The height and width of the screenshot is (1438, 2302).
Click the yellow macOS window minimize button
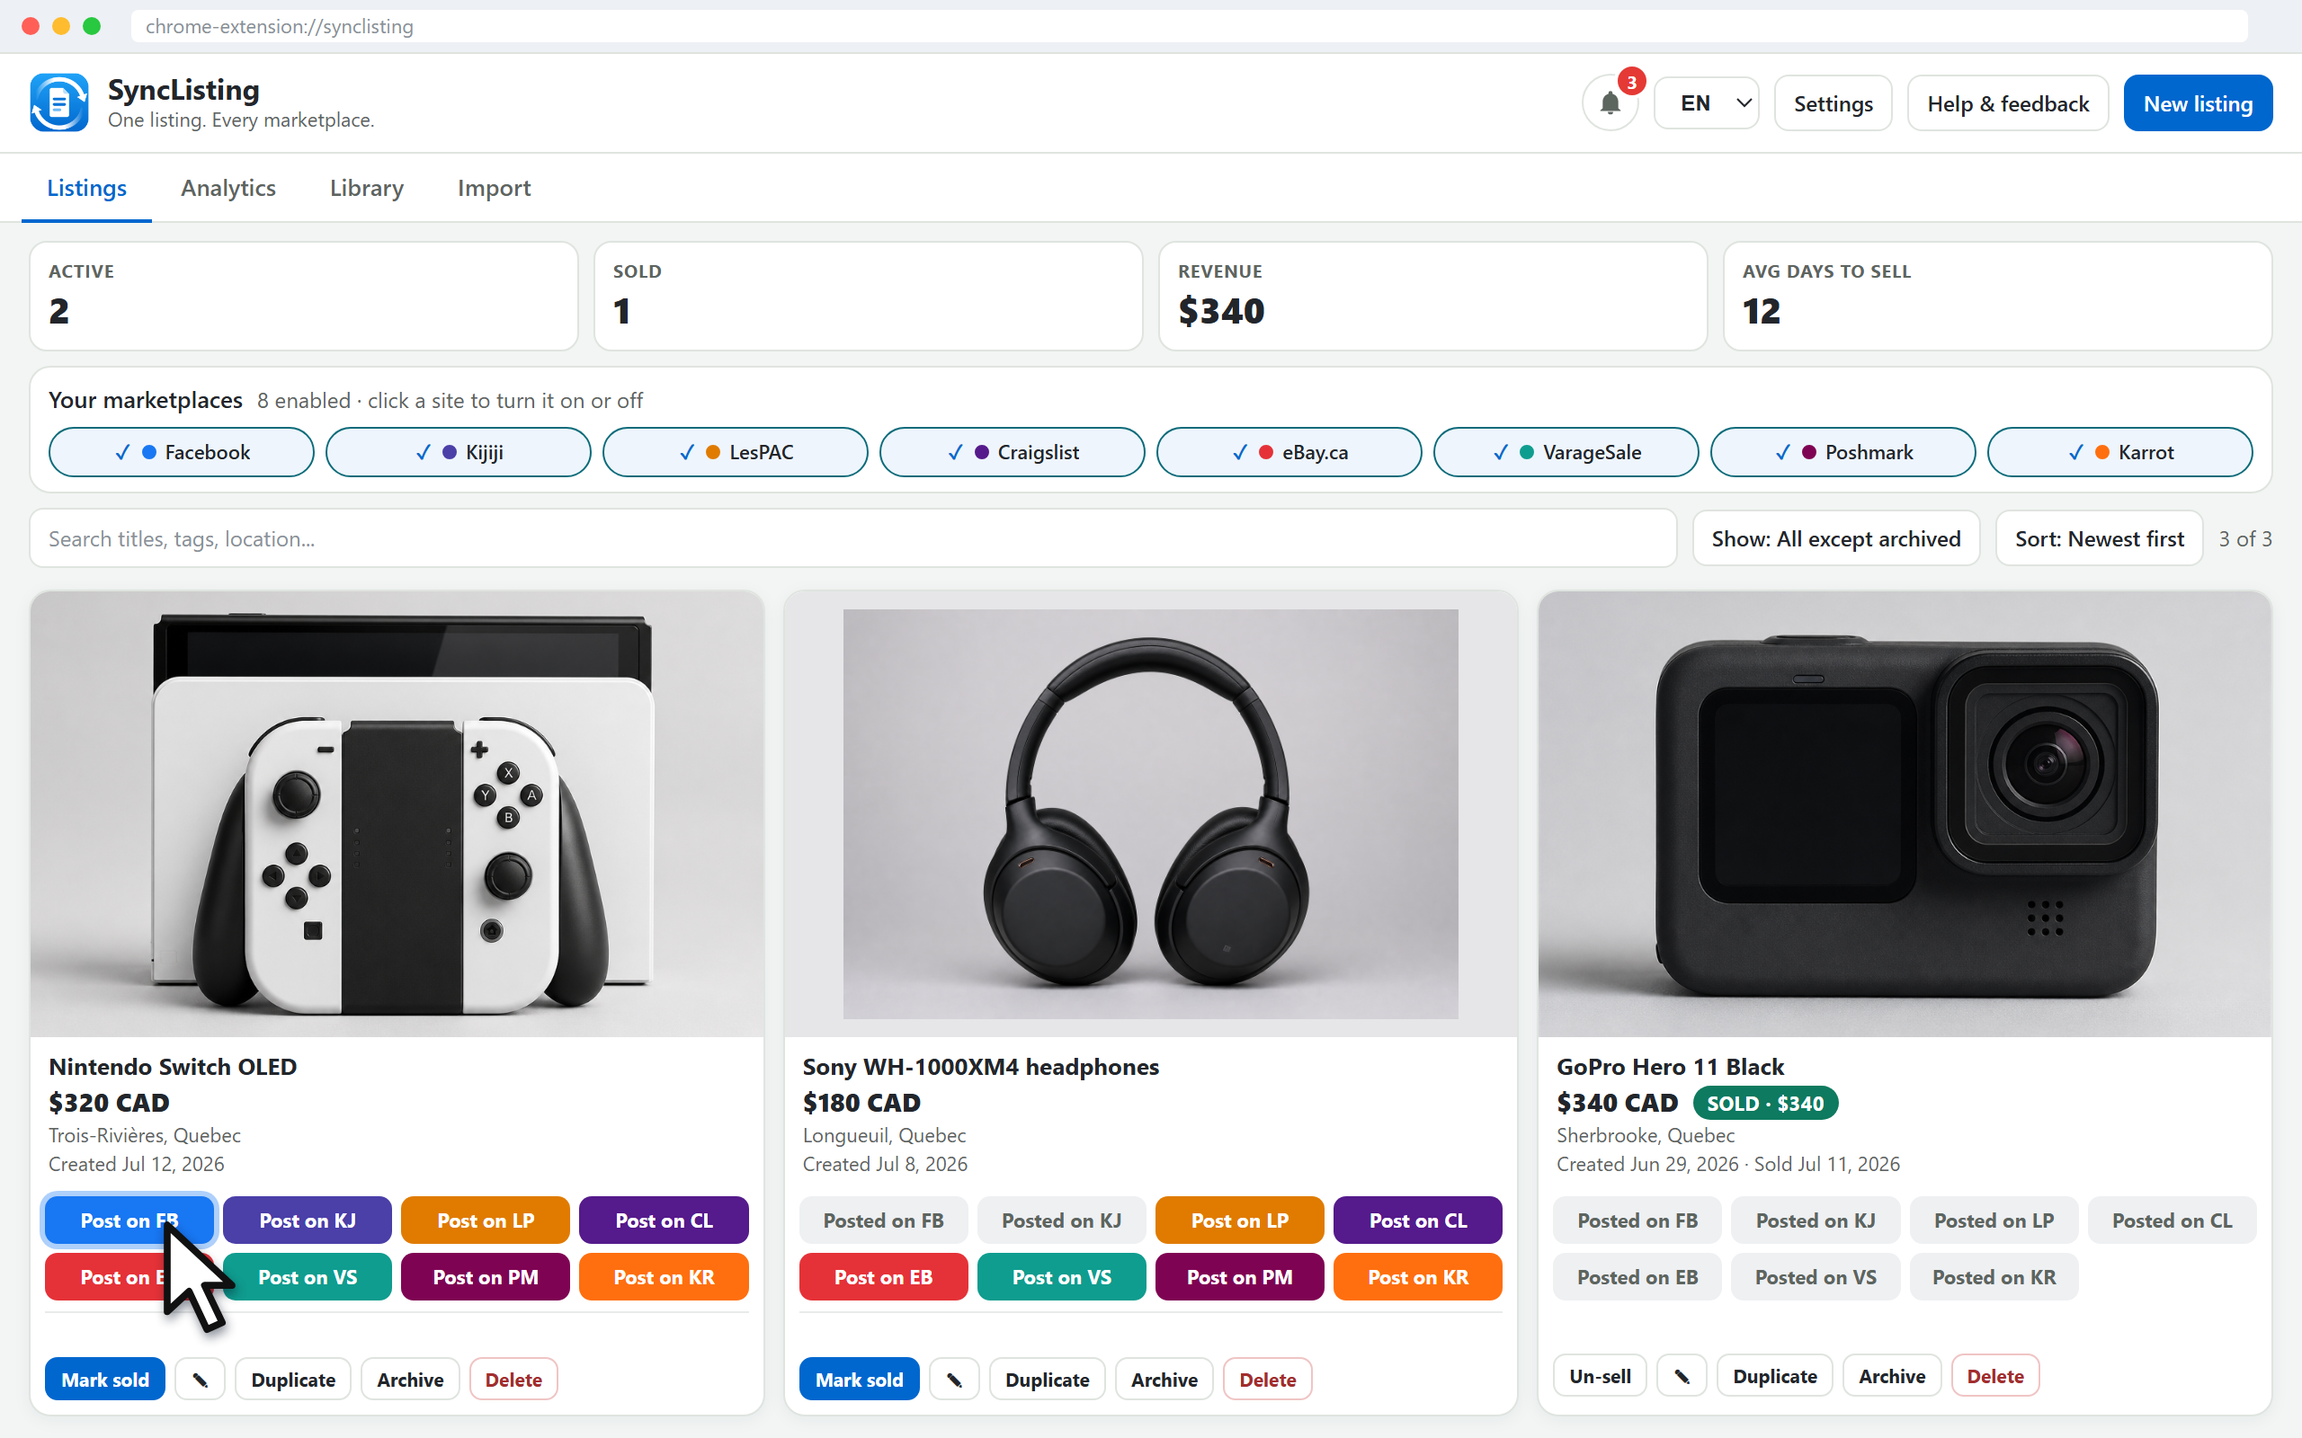tap(61, 26)
